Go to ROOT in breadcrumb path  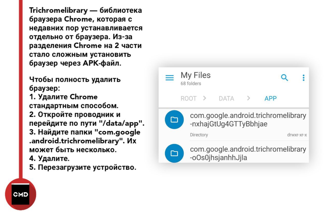pos(189,98)
